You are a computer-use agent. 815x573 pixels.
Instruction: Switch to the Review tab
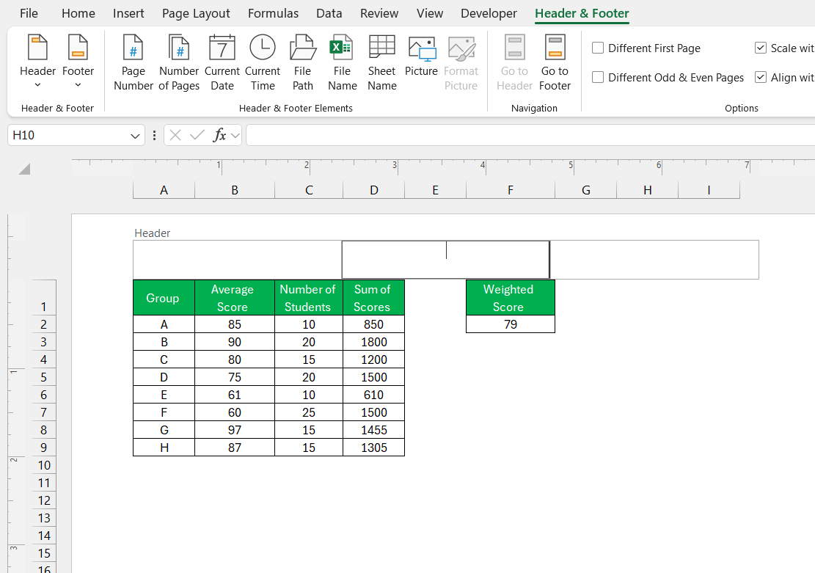[379, 13]
